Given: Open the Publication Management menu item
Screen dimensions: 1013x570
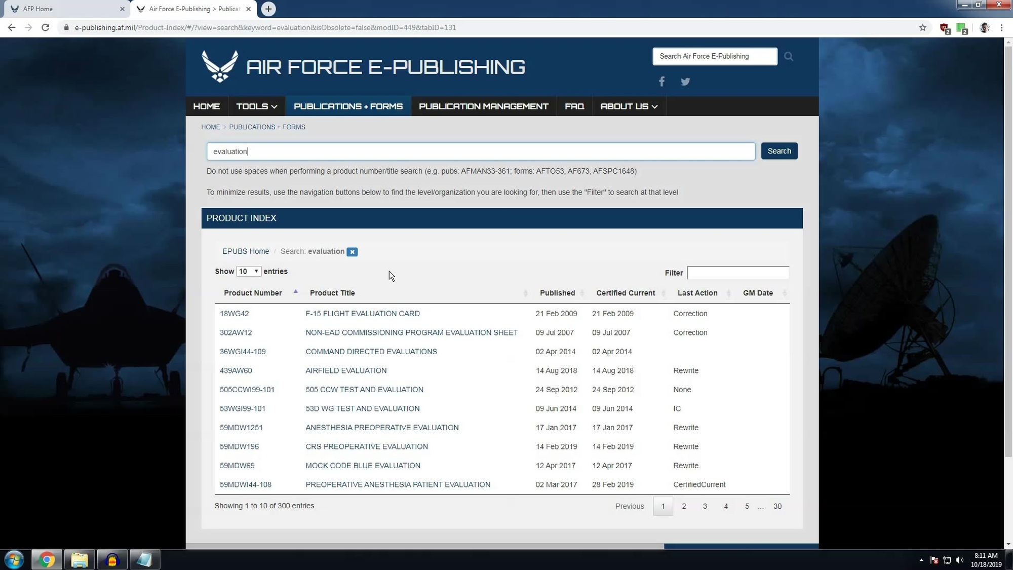Looking at the screenshot, I should point(484,106).
